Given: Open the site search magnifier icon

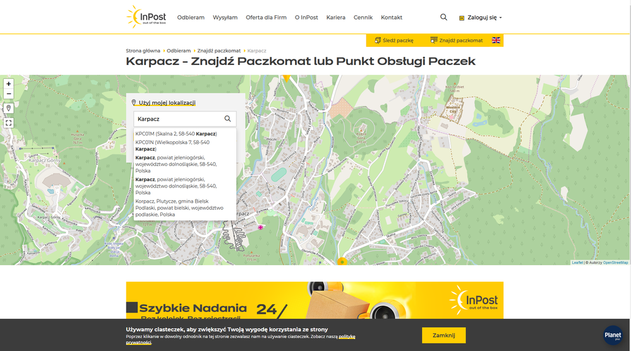Looking at the screenshot, I should coord(443,17).
